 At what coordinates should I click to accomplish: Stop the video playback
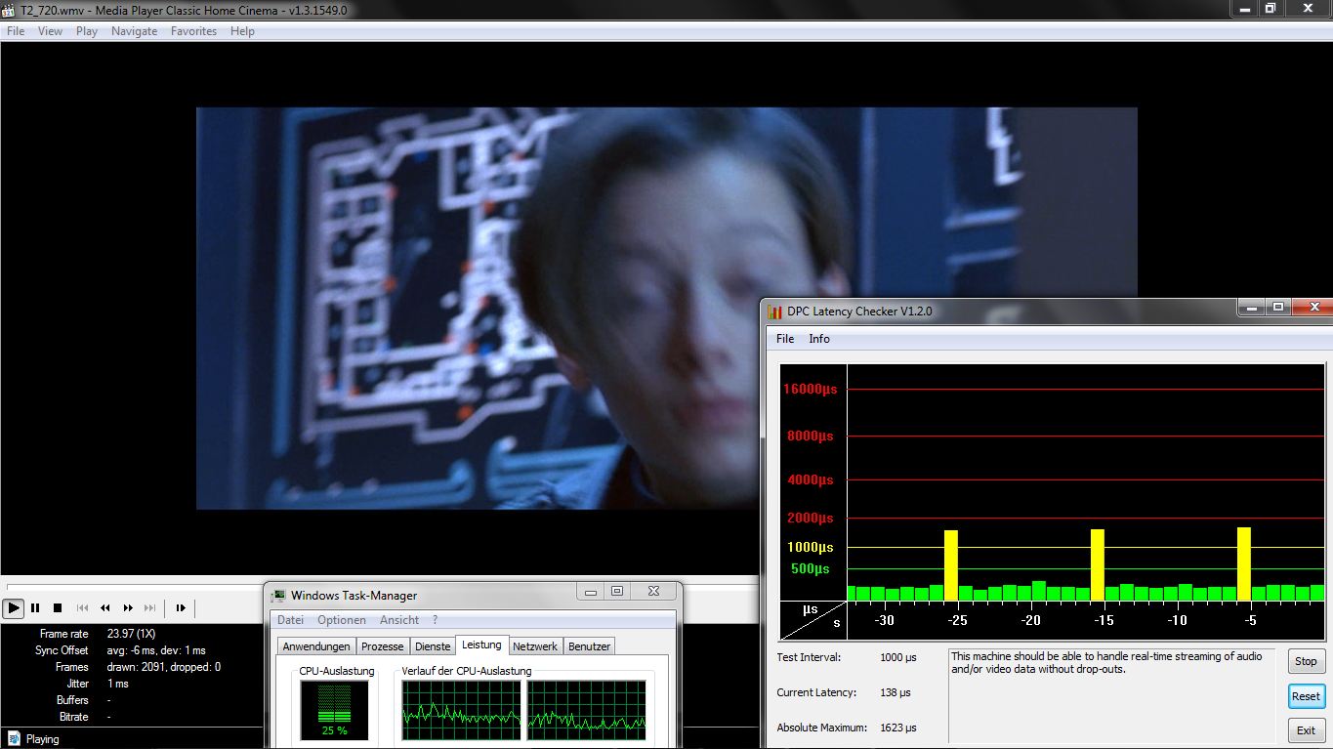58,607
